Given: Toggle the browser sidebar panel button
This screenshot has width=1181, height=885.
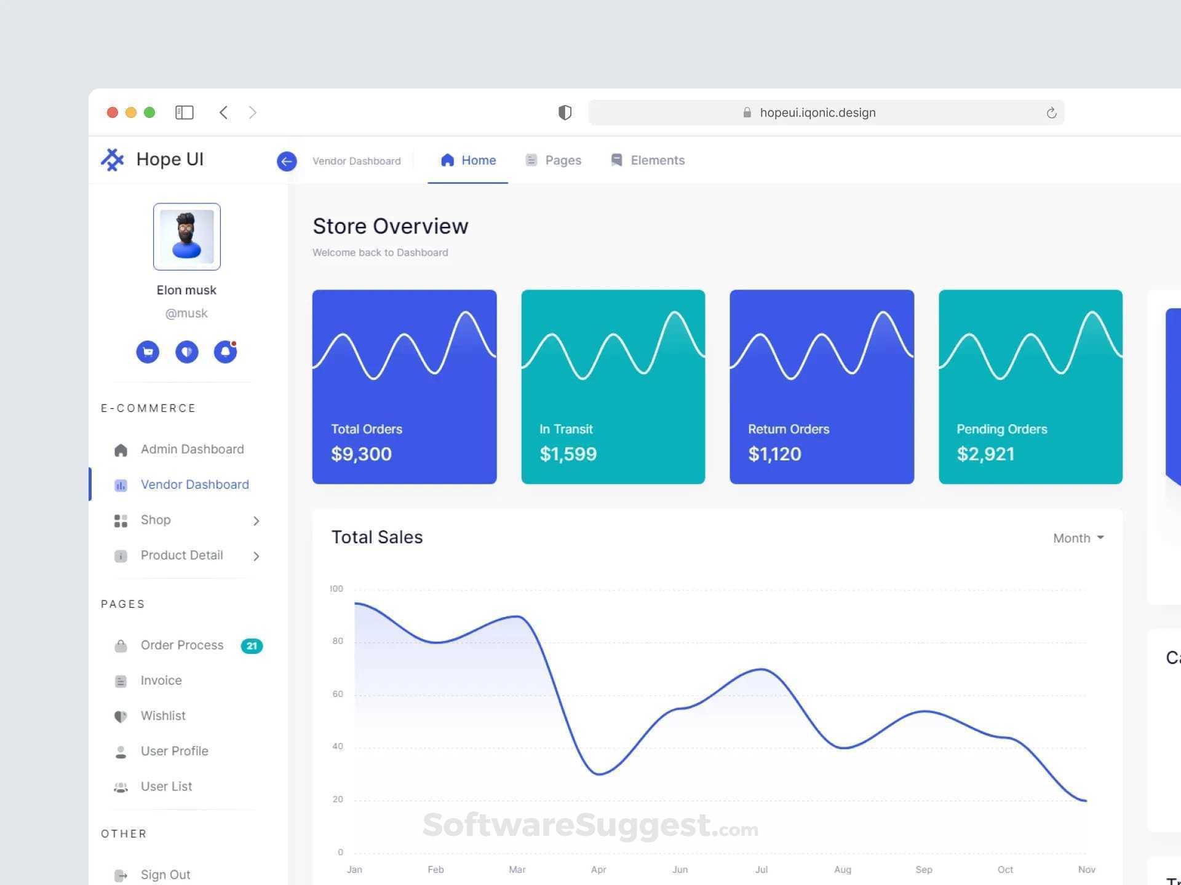Looking at the screenshot, I should point(184,112).
